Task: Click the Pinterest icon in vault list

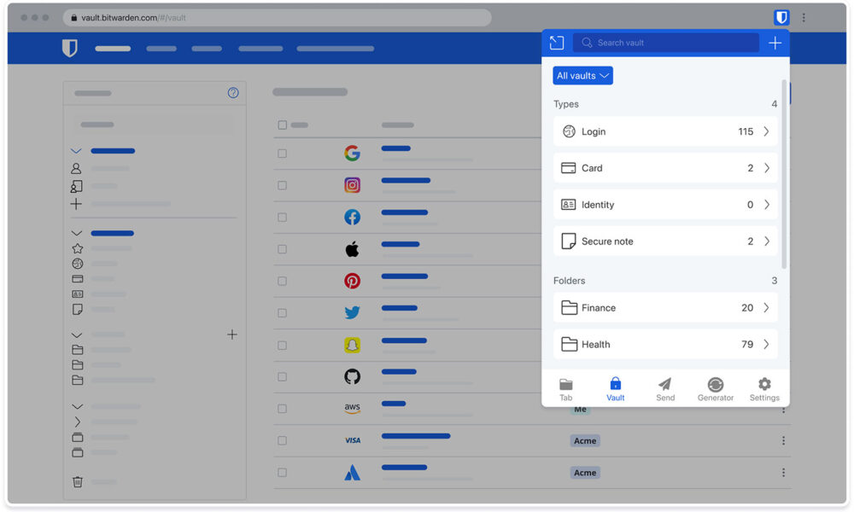Action: (353, 282)
